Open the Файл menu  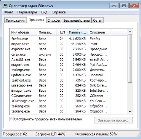[9, 12]
